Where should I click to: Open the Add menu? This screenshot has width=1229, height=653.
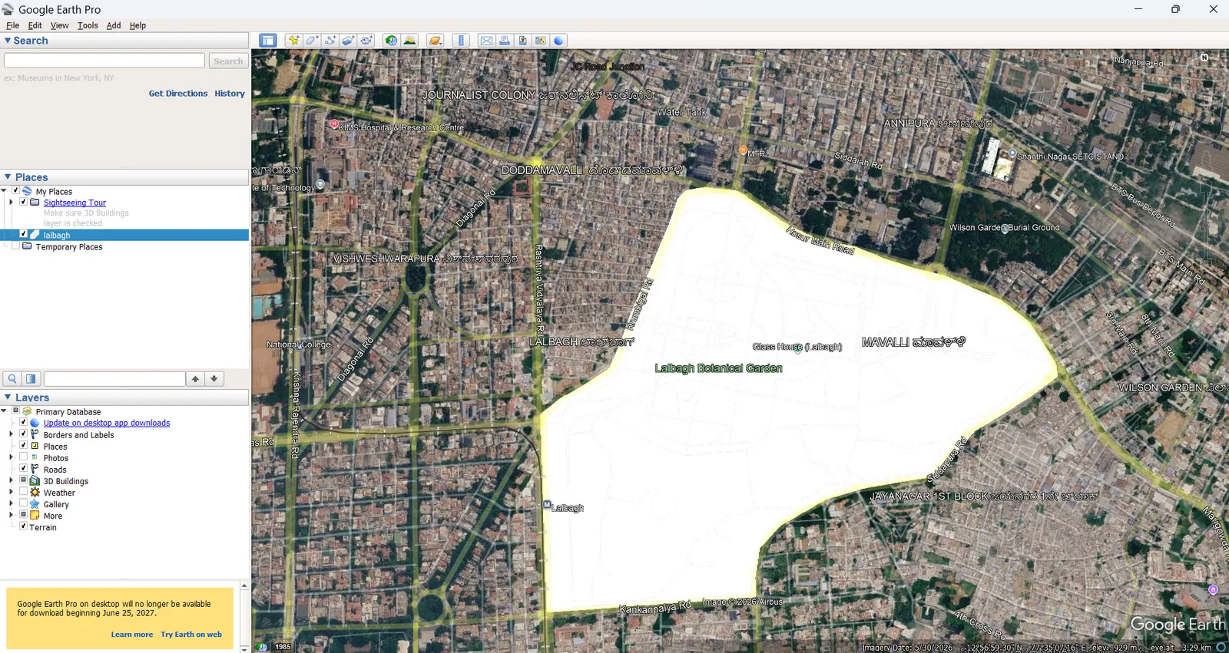[x=114, y=25]
